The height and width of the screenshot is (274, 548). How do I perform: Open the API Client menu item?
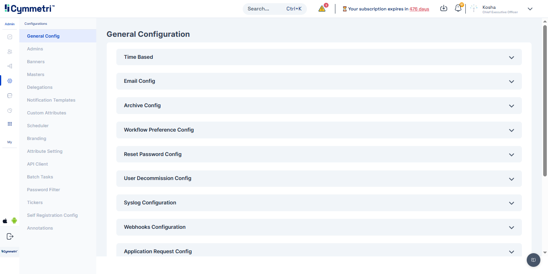point(37,164)
